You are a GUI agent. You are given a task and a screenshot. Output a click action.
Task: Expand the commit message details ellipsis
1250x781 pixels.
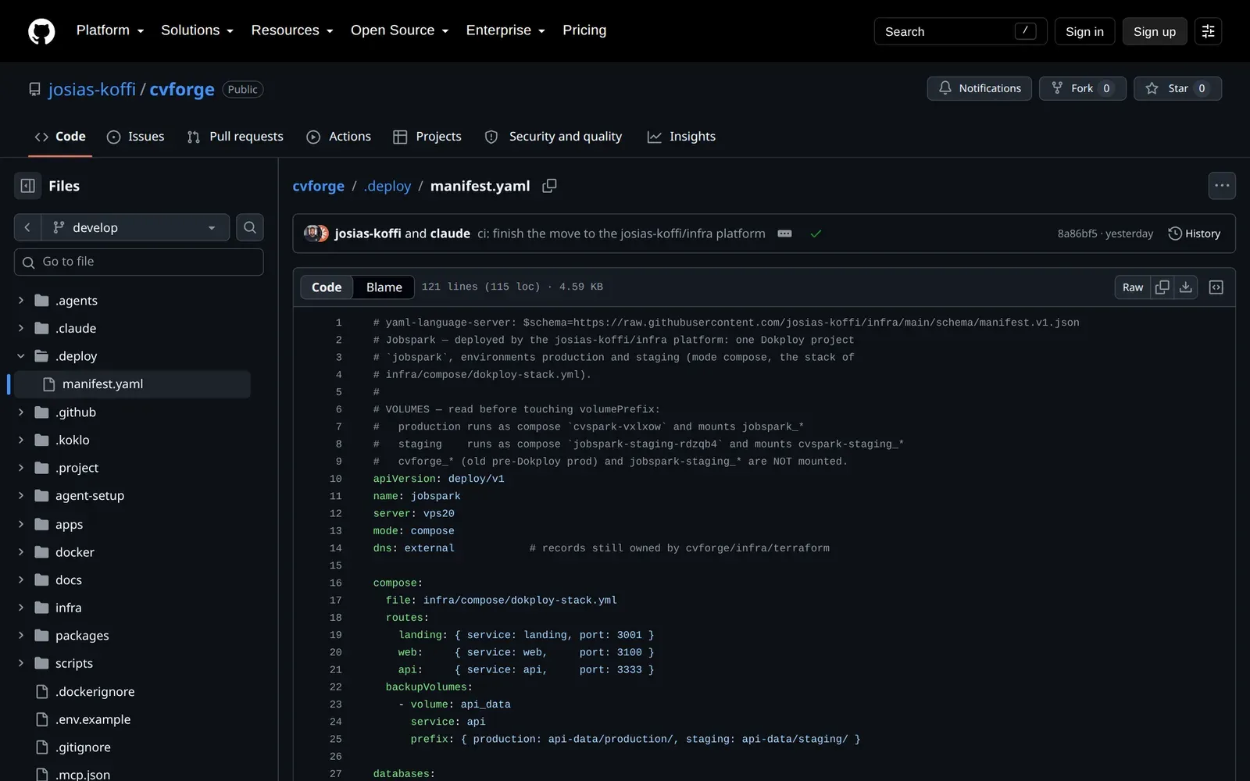785,234
